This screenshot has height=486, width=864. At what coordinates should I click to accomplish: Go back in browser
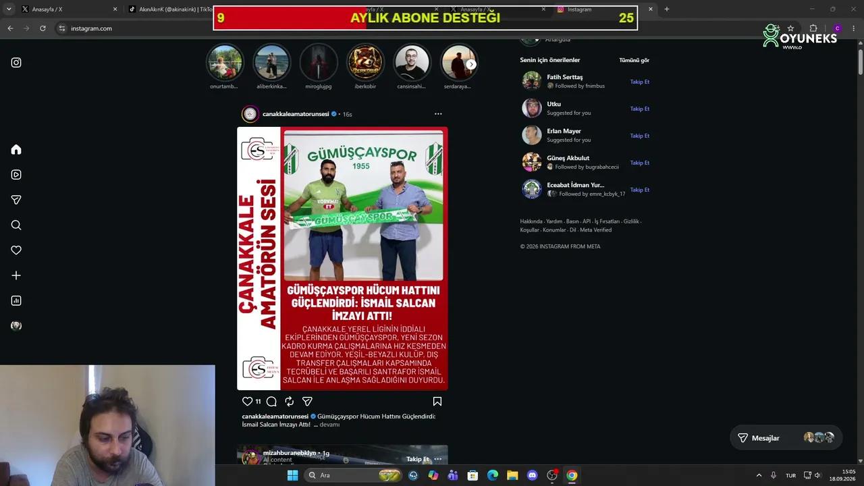10,28
